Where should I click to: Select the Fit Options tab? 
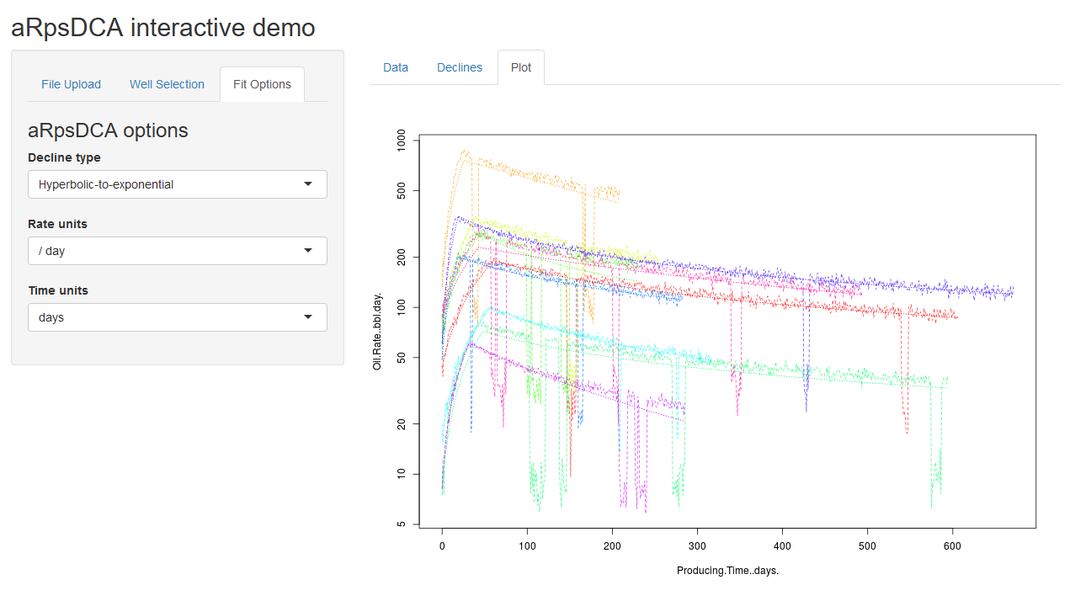pos(262,84)
